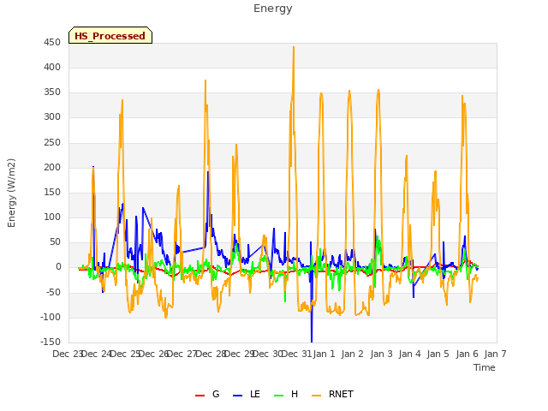Click the 400 y-axis tick value
This screenshot has height=411, width=548.
(x=52, y=67)
